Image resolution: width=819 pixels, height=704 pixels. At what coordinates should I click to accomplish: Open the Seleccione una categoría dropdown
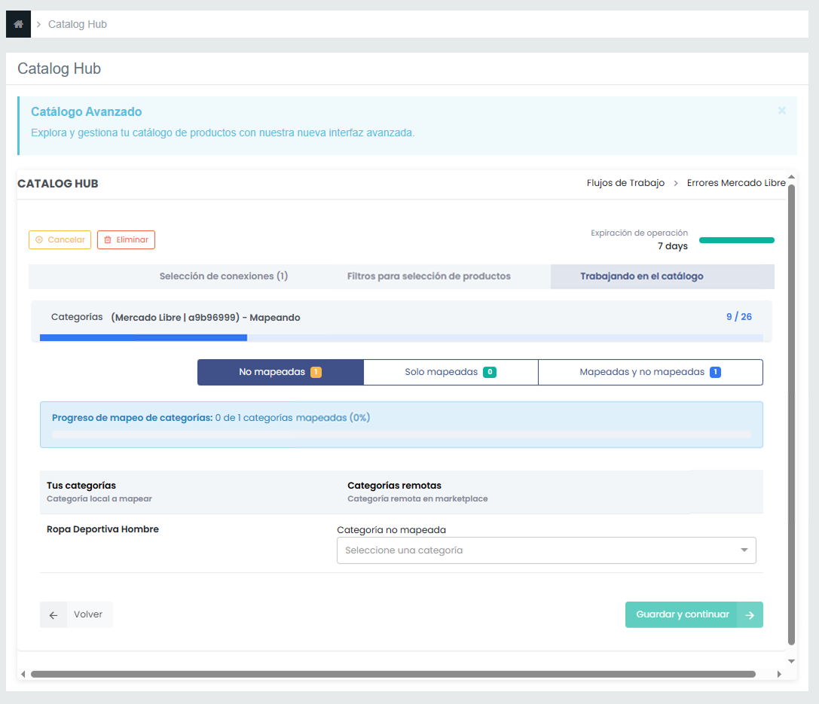[x=539, y=550]
